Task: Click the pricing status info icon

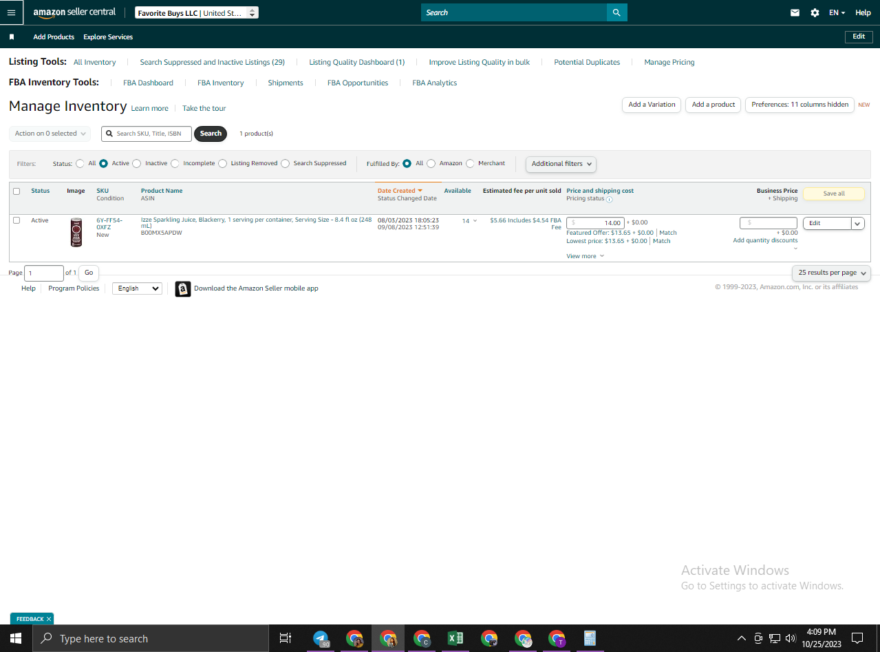Action: [610, 200]
